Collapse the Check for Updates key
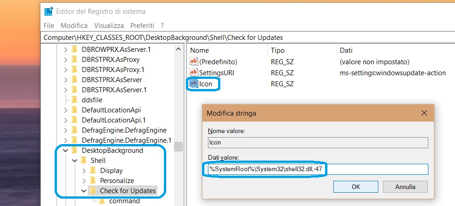Image resolution: width=455 pixels, height=206 pixels. coord(84,191)
